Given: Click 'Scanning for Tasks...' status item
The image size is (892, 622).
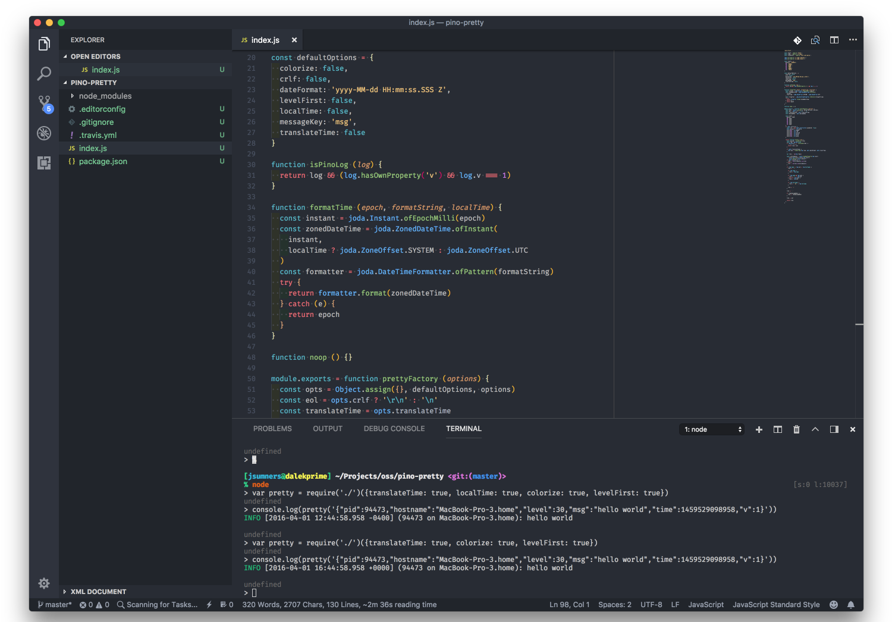Looking at the screenshot, I should coord(158,605).
